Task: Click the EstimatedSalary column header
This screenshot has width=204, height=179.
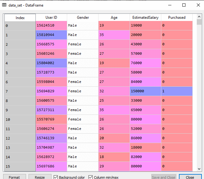Action: coord(146,18)
